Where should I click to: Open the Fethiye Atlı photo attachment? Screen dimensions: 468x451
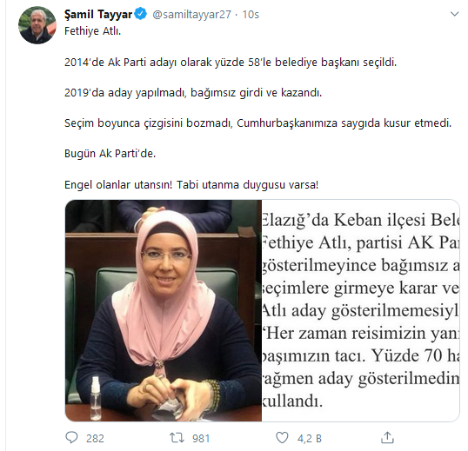click(x=164, y=310)
